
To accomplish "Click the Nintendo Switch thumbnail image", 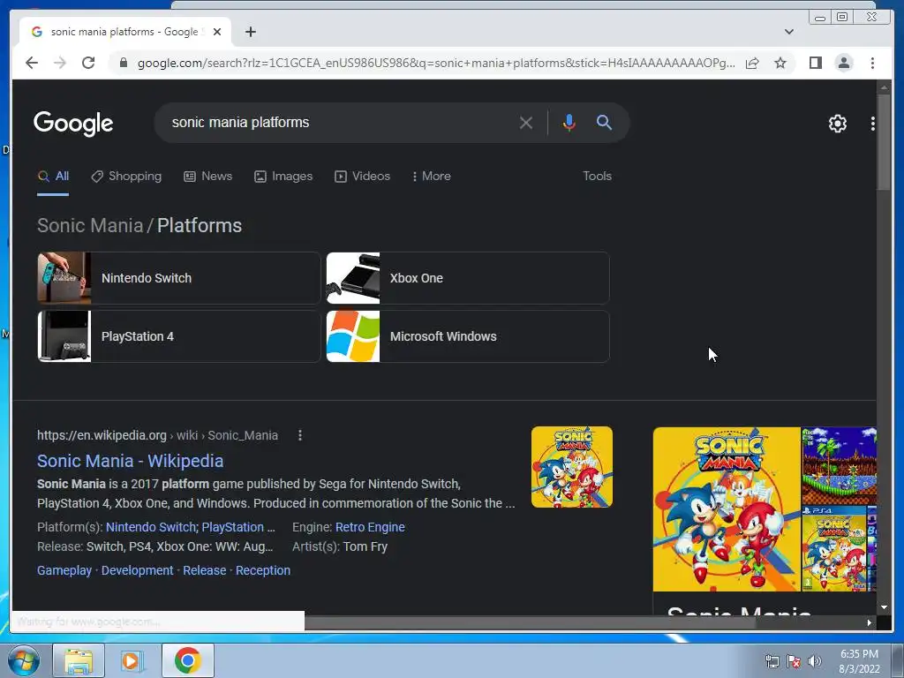I will (x=64, y=278).
